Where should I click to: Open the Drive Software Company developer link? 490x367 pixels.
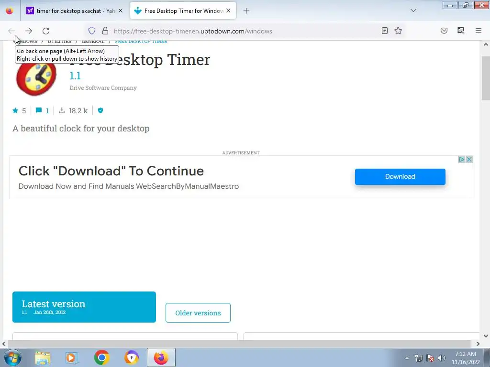[x=103, y=88]
